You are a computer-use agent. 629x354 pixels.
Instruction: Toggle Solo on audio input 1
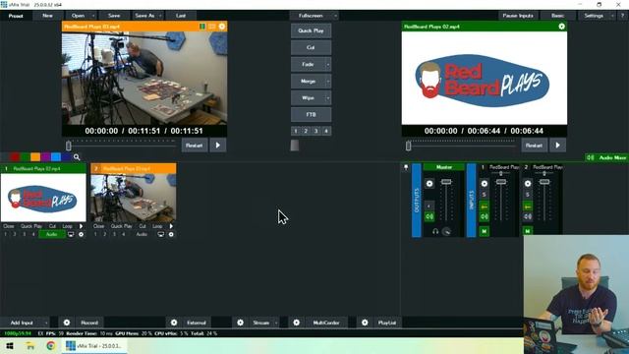click(485, 195)
